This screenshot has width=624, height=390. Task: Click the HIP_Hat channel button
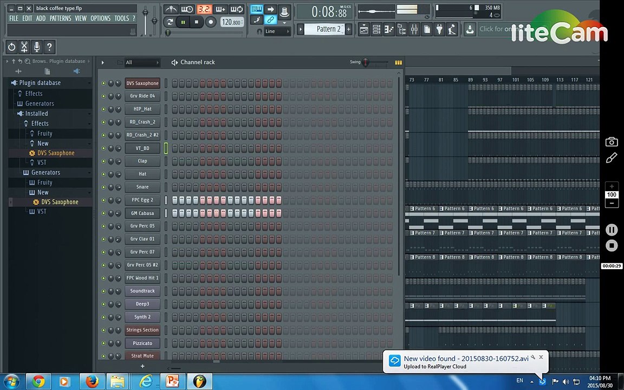click(142, 109)
